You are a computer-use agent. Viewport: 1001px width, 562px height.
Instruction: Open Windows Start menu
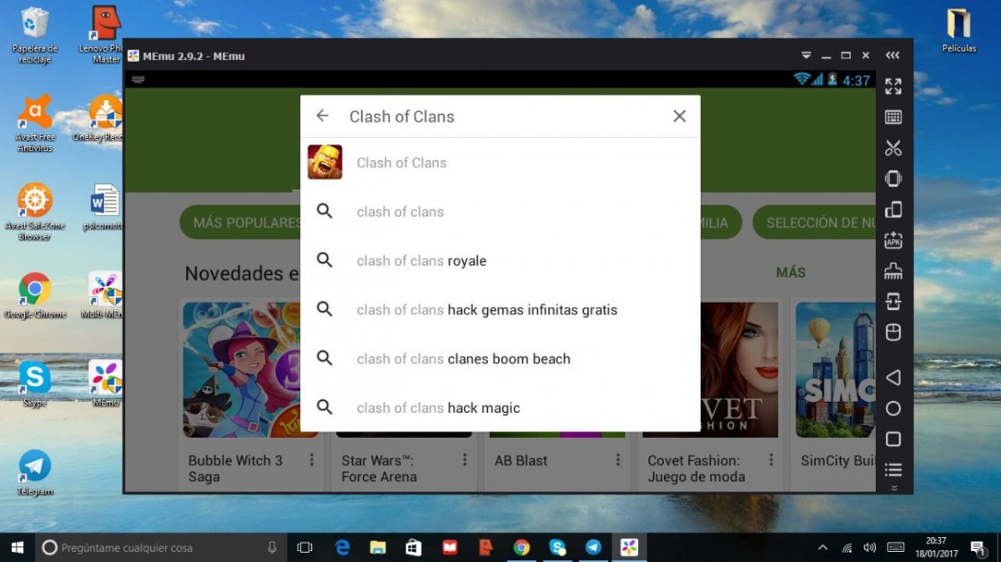pyautogui.click(x=17, y=548)
